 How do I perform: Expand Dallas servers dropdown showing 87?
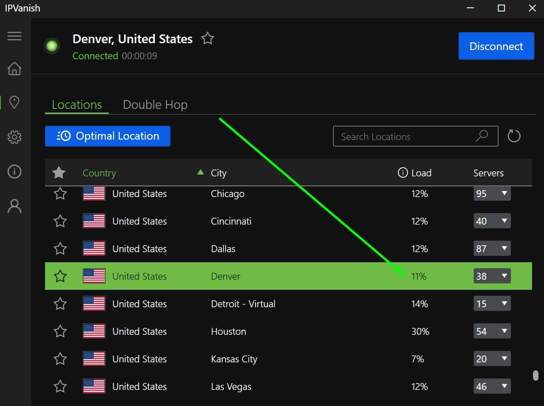point(492,248)
